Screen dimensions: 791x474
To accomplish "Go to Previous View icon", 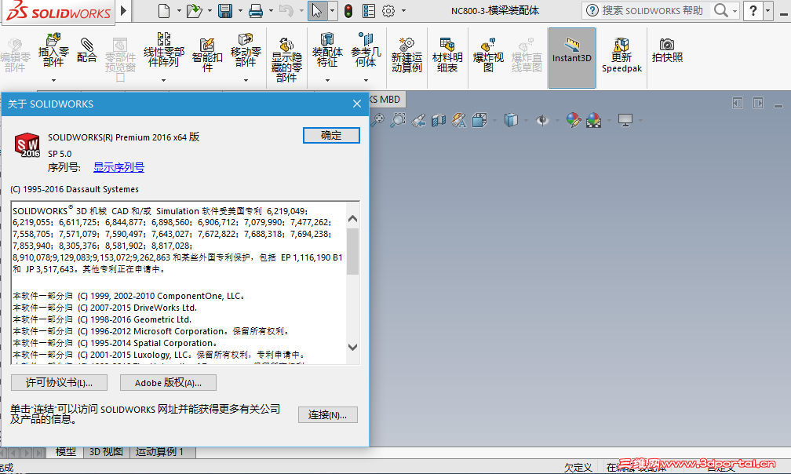I will point(418,120).
